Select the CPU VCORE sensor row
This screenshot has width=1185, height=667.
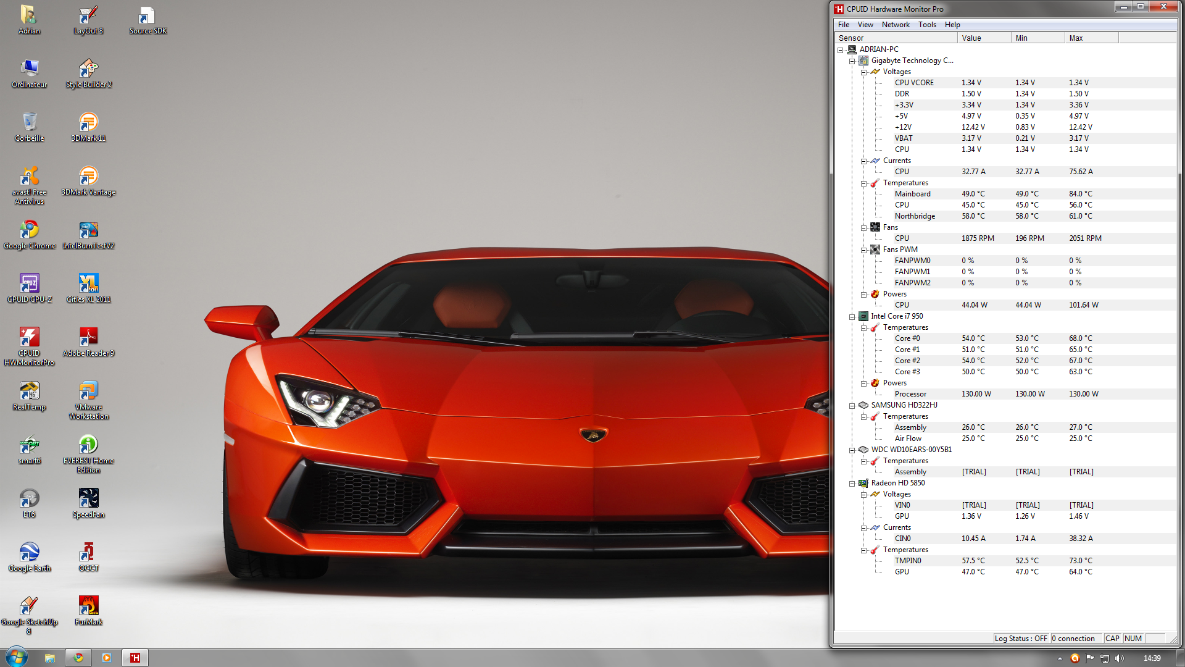tap(914, 83)
